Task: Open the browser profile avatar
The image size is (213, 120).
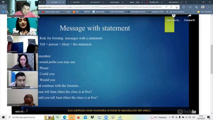Action: (203, 7)
